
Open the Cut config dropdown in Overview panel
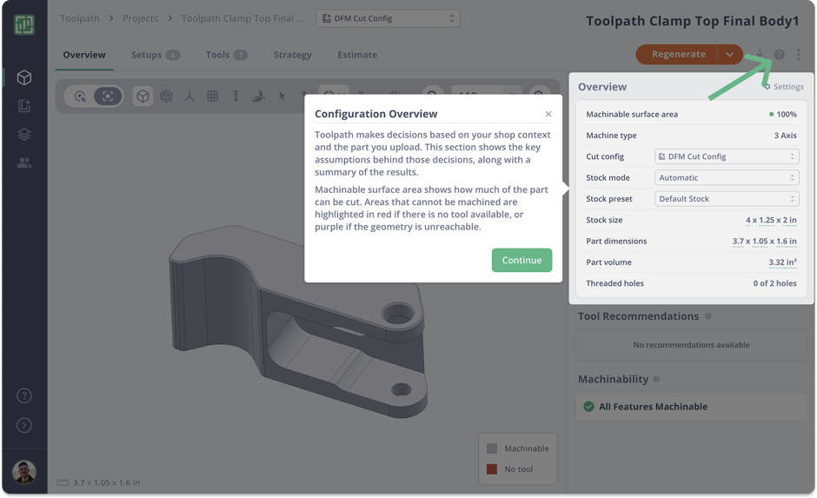[726, 156]
